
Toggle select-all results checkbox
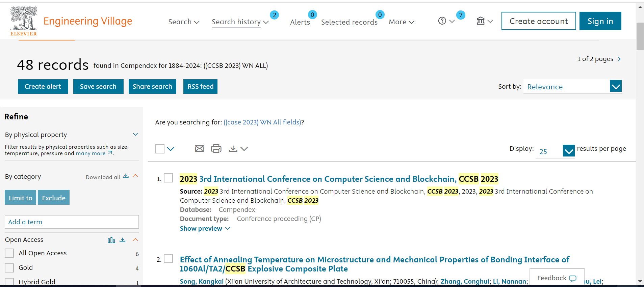point(160,149)
